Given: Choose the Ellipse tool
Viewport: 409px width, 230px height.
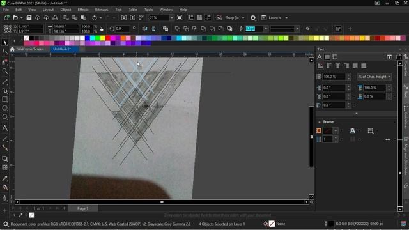Looking at the screenshot, I should (4, 108).
